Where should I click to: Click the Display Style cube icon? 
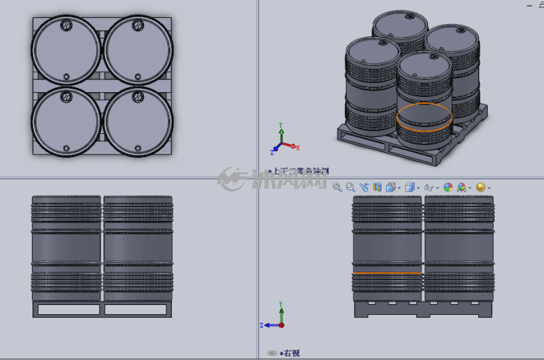coord(410,187)
